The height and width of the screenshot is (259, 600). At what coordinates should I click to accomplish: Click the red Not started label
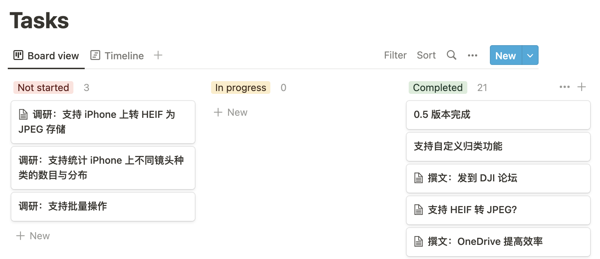(x=43, y=88)
